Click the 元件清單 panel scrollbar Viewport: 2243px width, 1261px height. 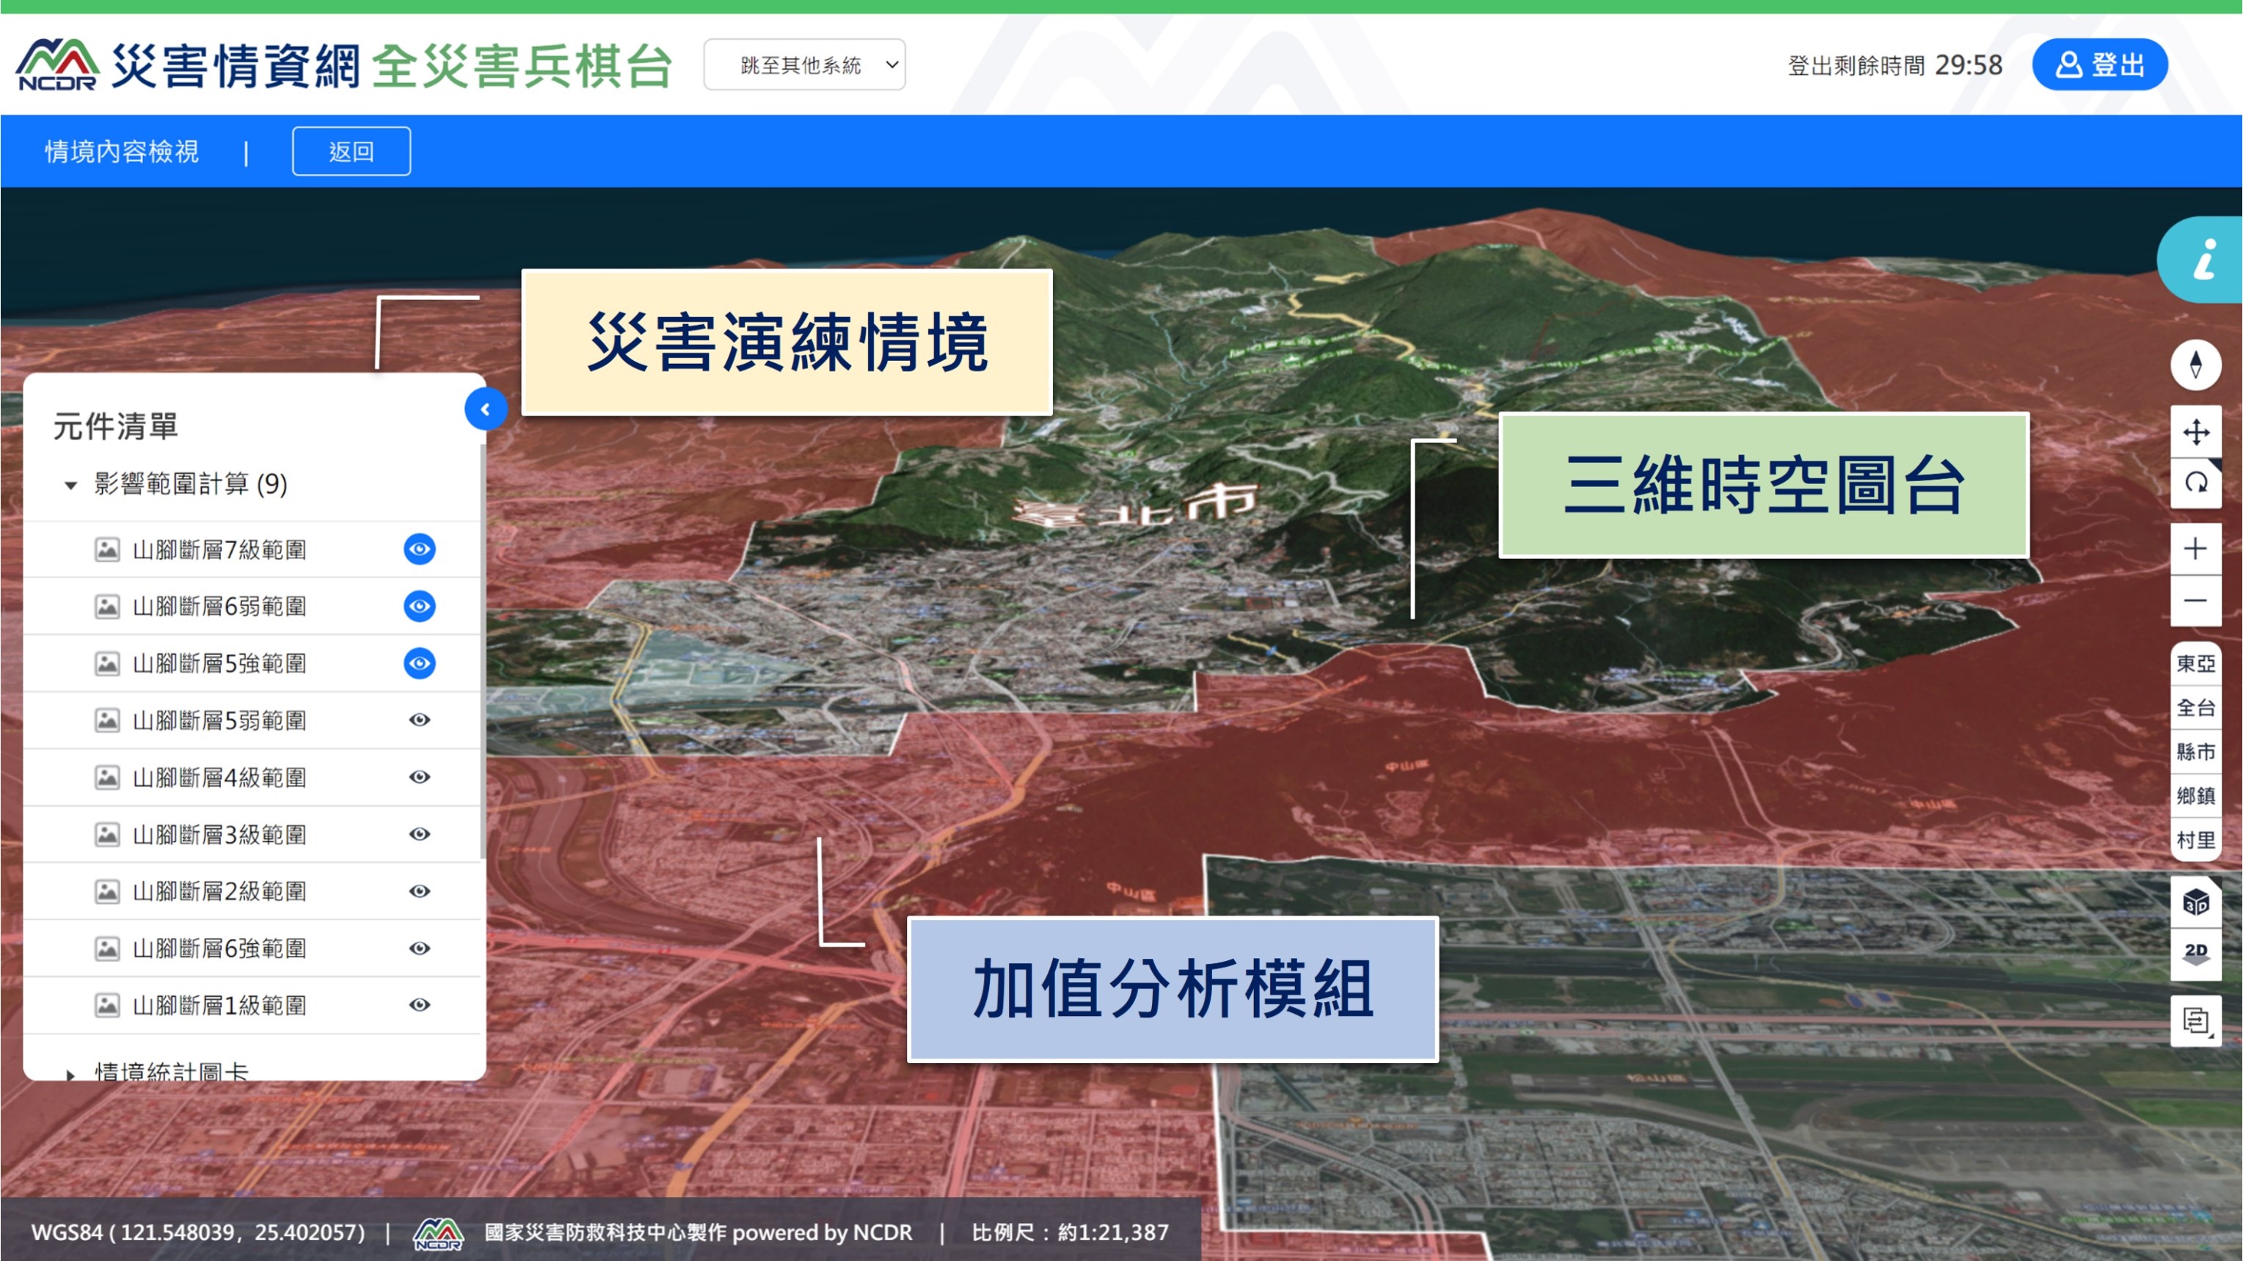pos(482,653)
